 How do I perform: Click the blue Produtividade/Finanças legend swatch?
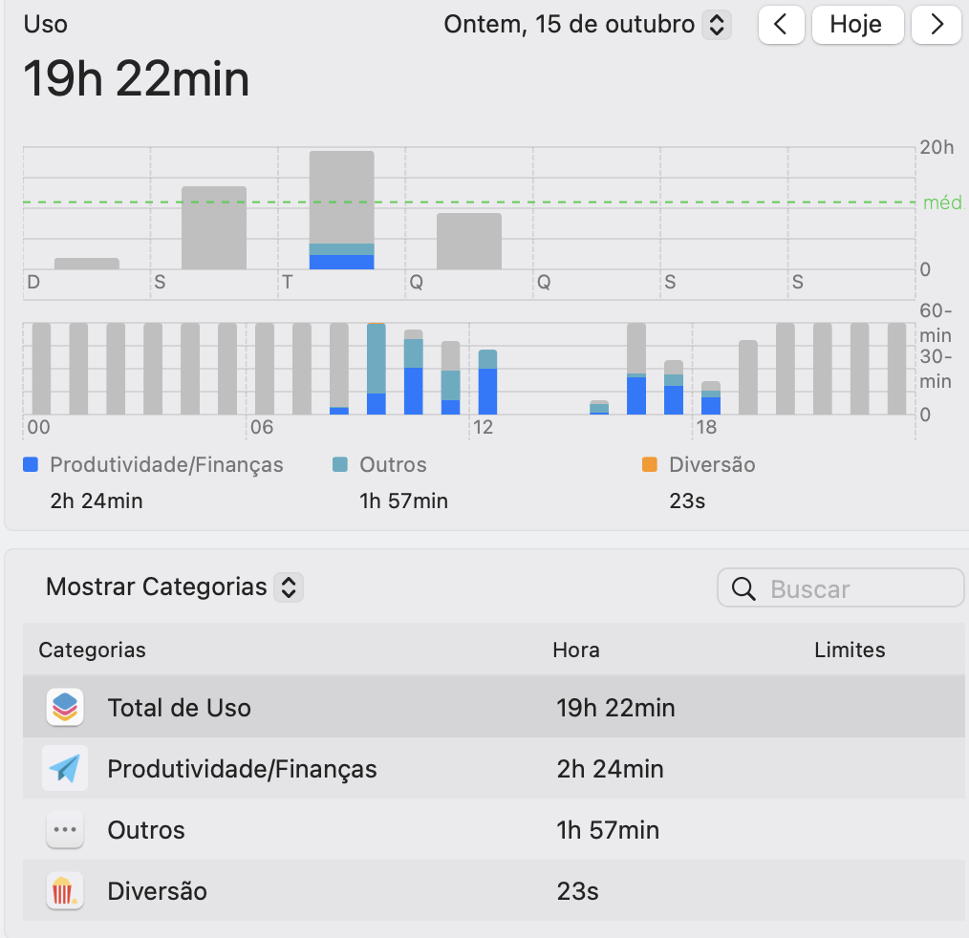(x=32, y=465)
